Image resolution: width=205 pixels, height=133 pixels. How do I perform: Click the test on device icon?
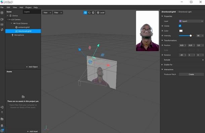[x=2, y=107]
